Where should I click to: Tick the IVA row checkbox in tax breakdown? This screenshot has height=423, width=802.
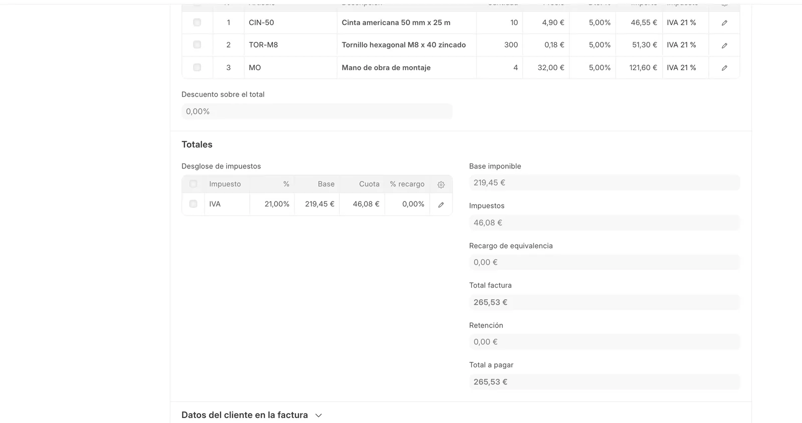(x=193, y=204)
